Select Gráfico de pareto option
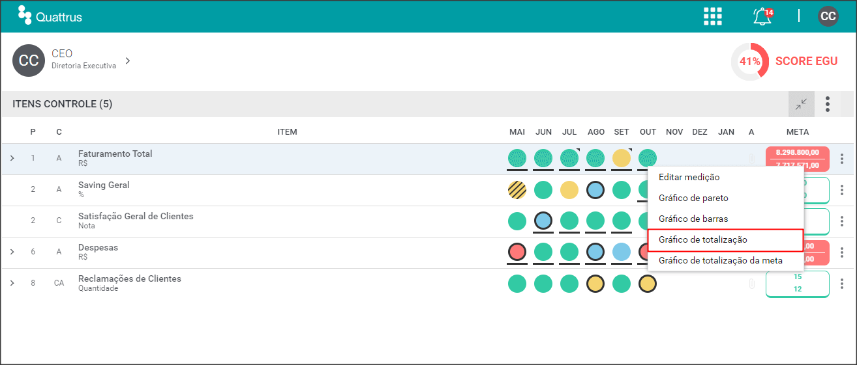 tap(725, 198)
